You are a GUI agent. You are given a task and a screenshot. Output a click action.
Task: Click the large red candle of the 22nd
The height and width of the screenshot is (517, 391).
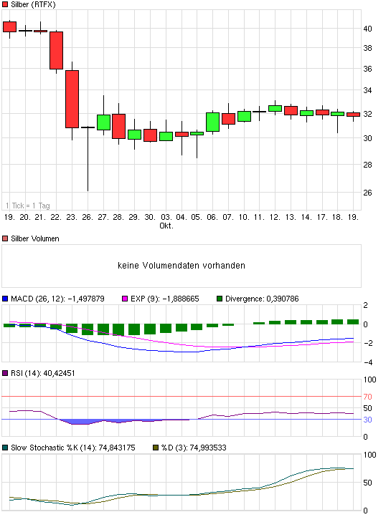[56, 50]
